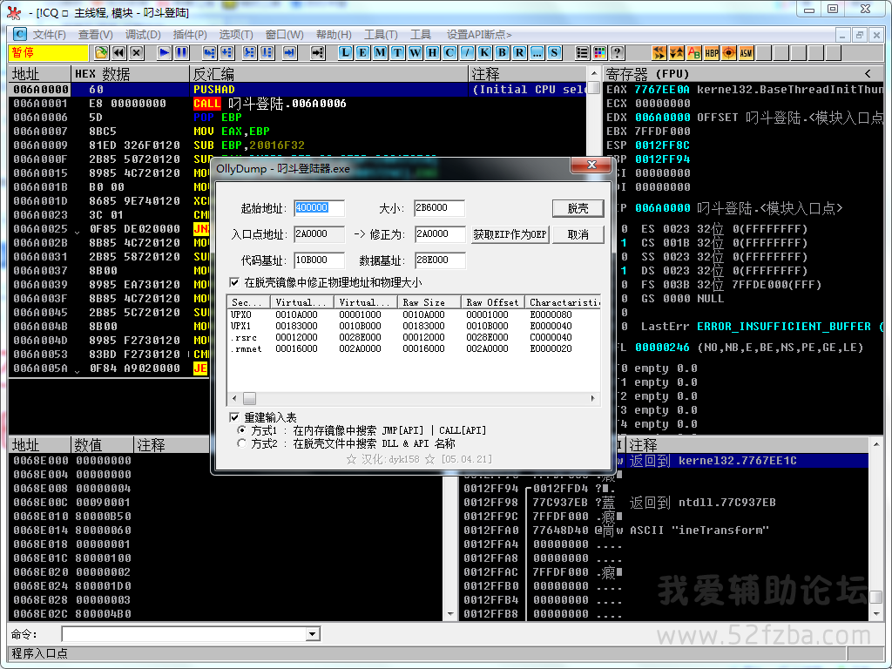
Task: Open the 插件(P) menu
Action: point(190,35)
